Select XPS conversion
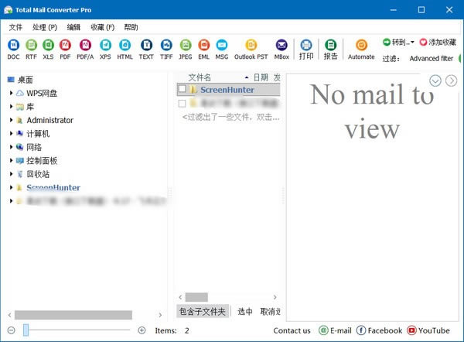This screenshot has height=342, width=464. [x=105, y=50]
